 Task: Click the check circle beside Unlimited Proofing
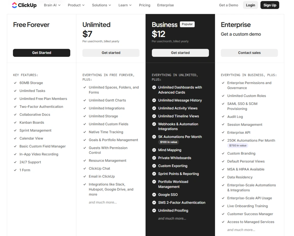[154, 210]
